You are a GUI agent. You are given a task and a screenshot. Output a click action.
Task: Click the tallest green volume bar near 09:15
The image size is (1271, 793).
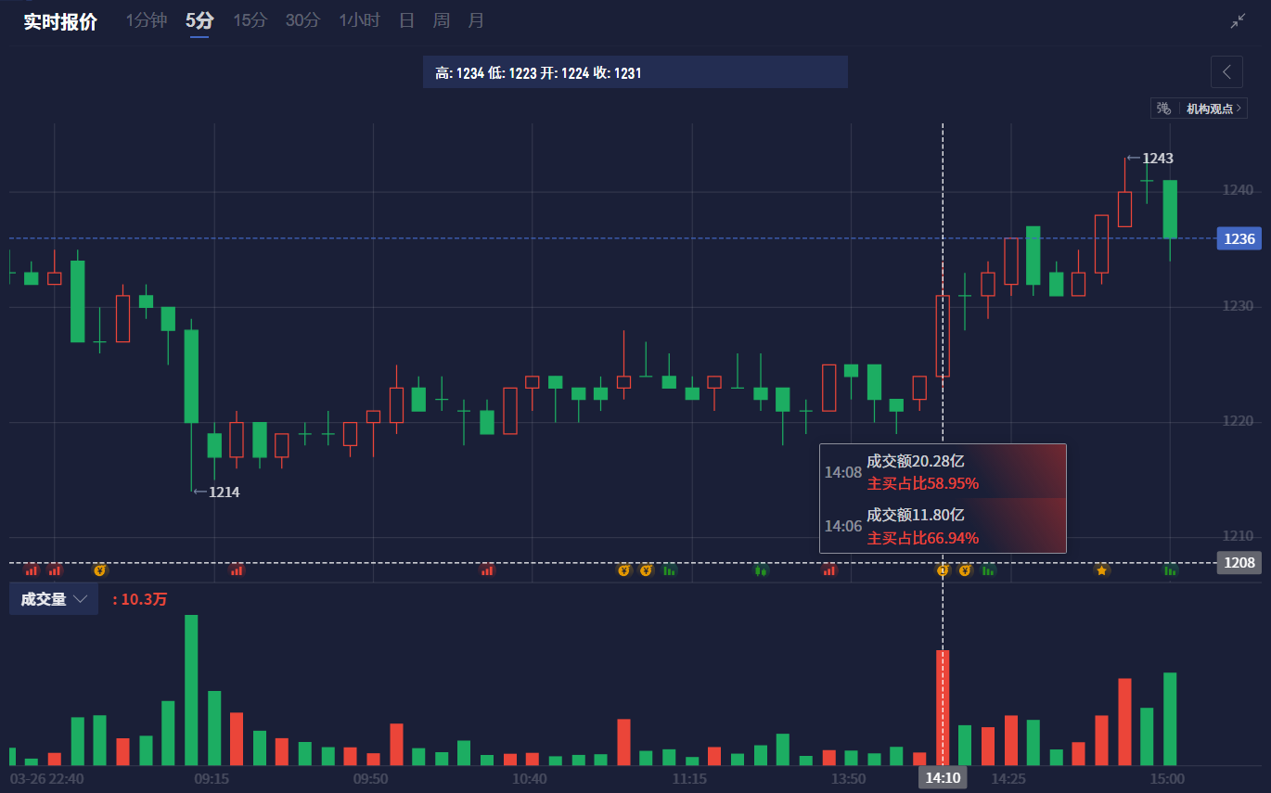(191, 690)
